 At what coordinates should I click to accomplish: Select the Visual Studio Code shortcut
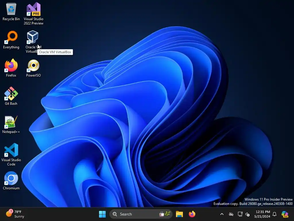click(11, 155)
